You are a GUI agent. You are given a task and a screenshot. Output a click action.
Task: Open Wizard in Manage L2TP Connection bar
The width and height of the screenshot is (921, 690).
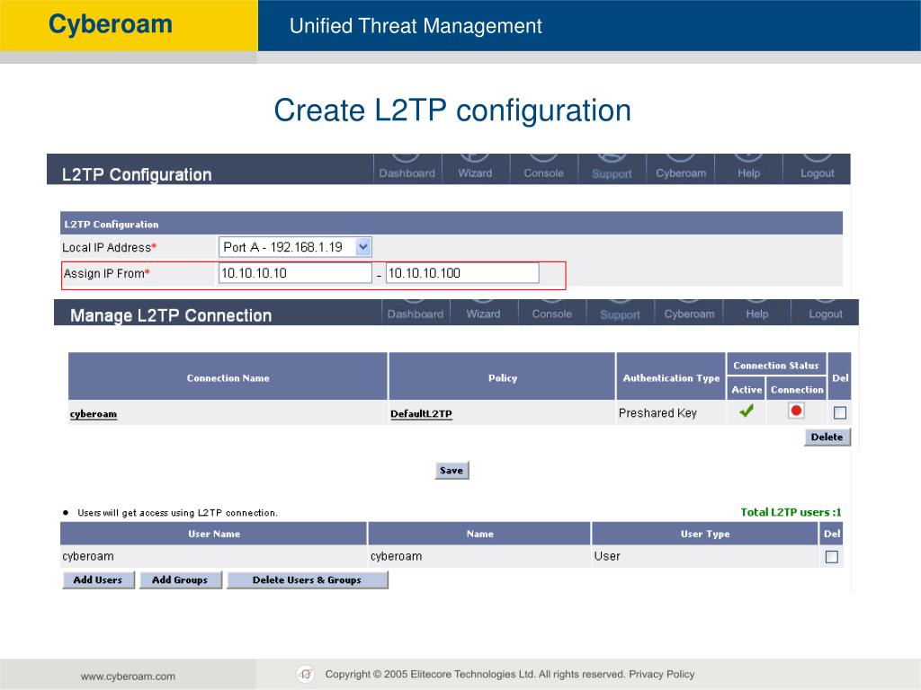(x=483, y=313)
